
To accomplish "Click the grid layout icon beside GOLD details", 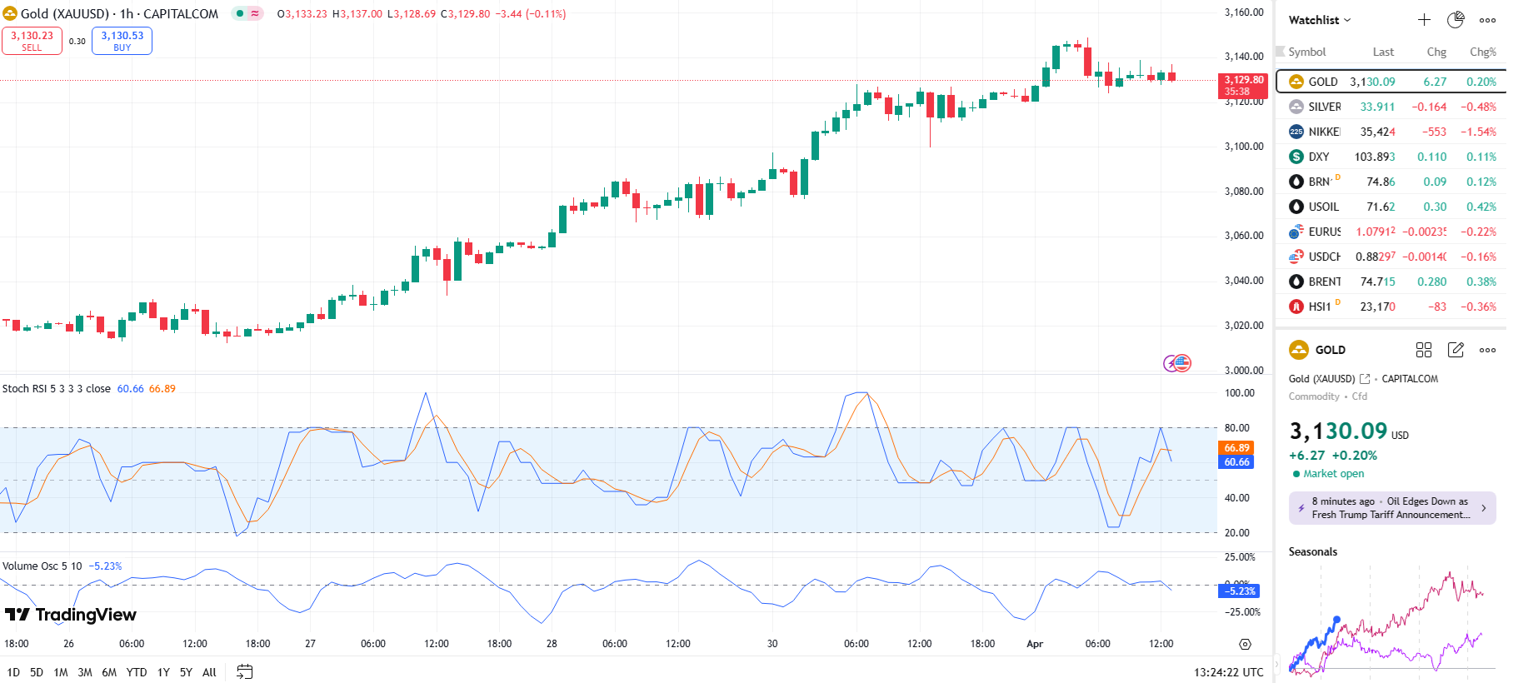I will pyautogui.click(x=1424, y=350).
